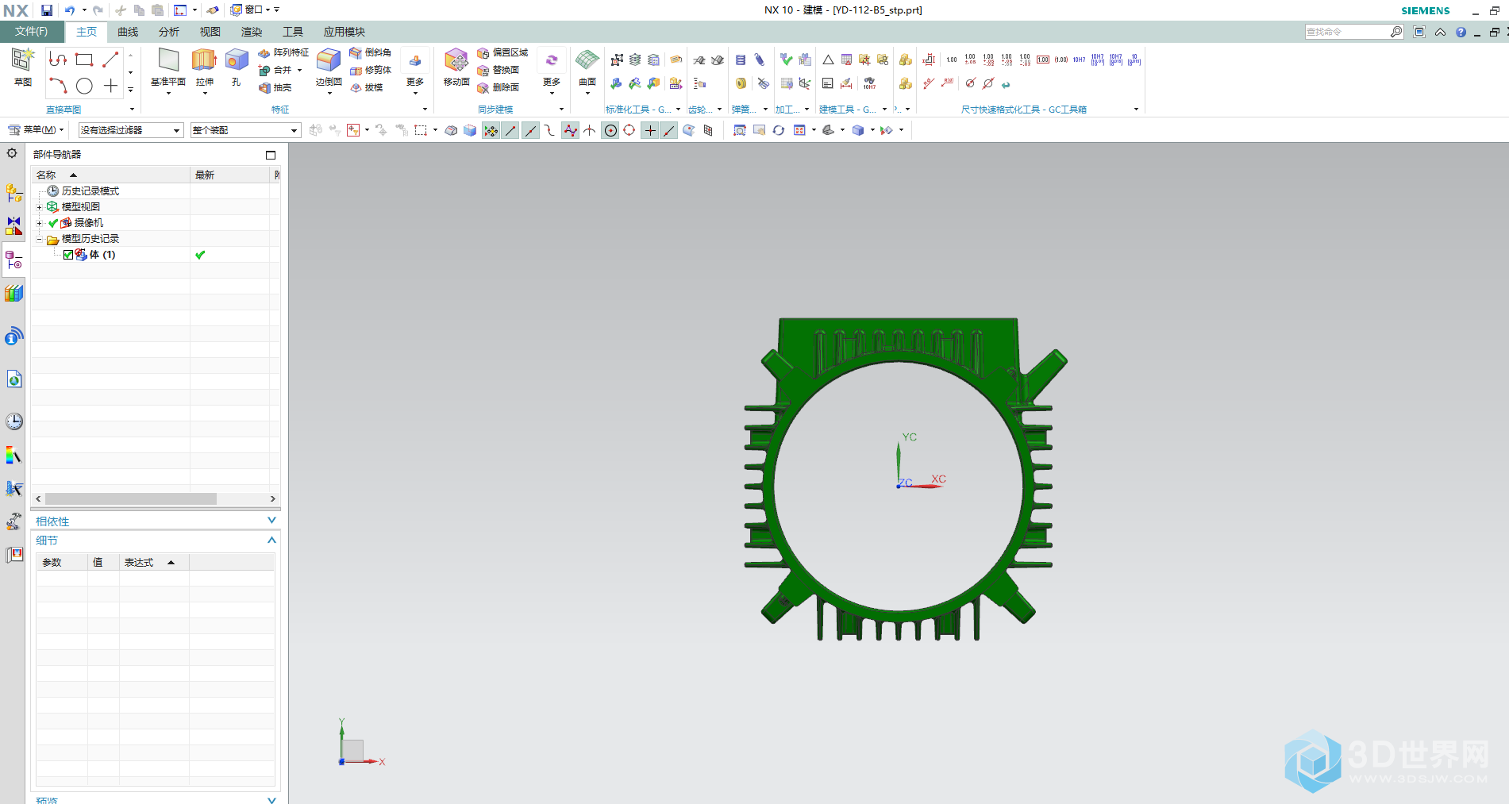Switch to the 曲线 ribbon tab

tap(128, 32)
